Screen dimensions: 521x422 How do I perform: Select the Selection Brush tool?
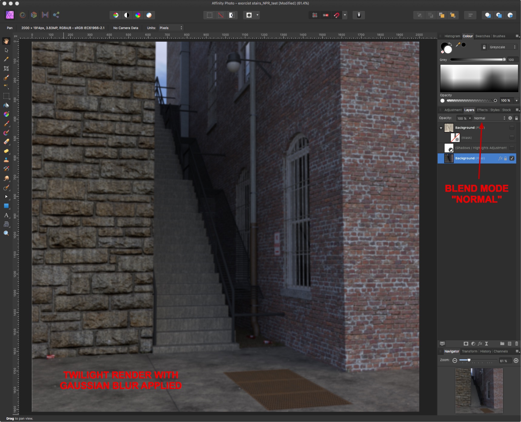tap(6, 78)
